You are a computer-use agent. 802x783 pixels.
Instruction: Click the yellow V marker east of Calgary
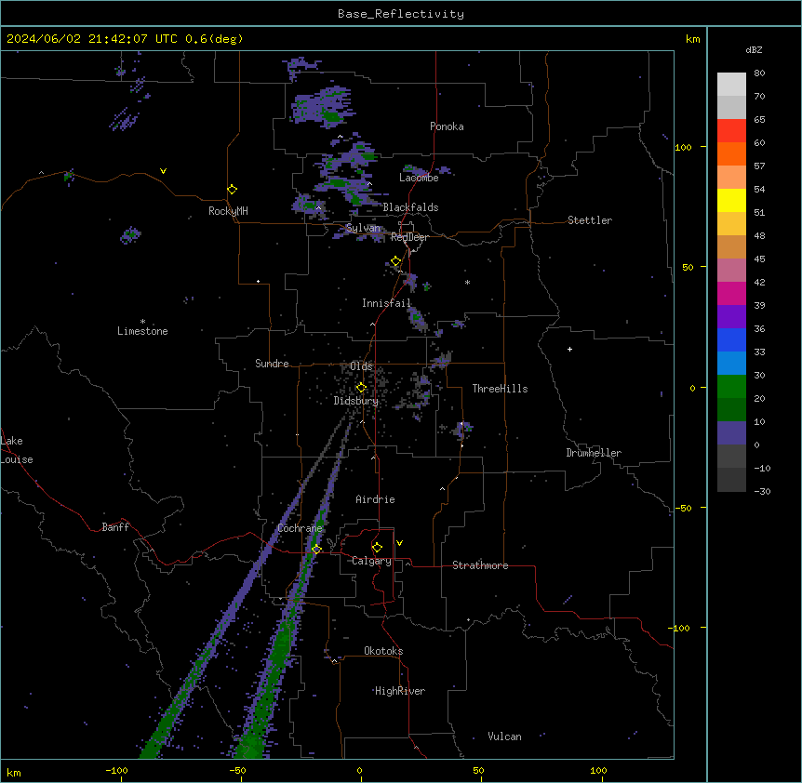[399, 543]
